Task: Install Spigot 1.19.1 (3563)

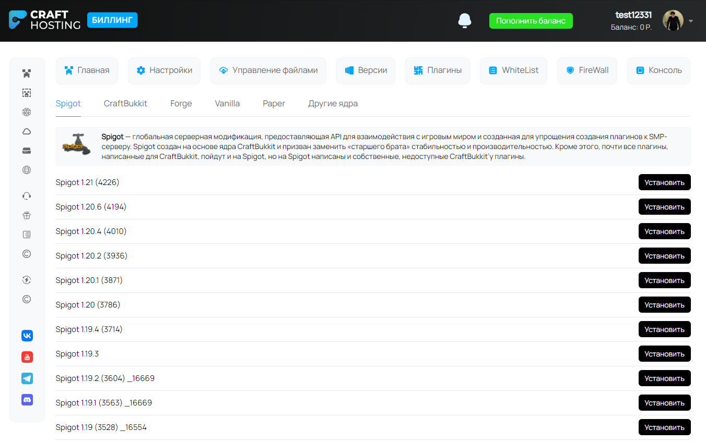Action: [665, 403]
